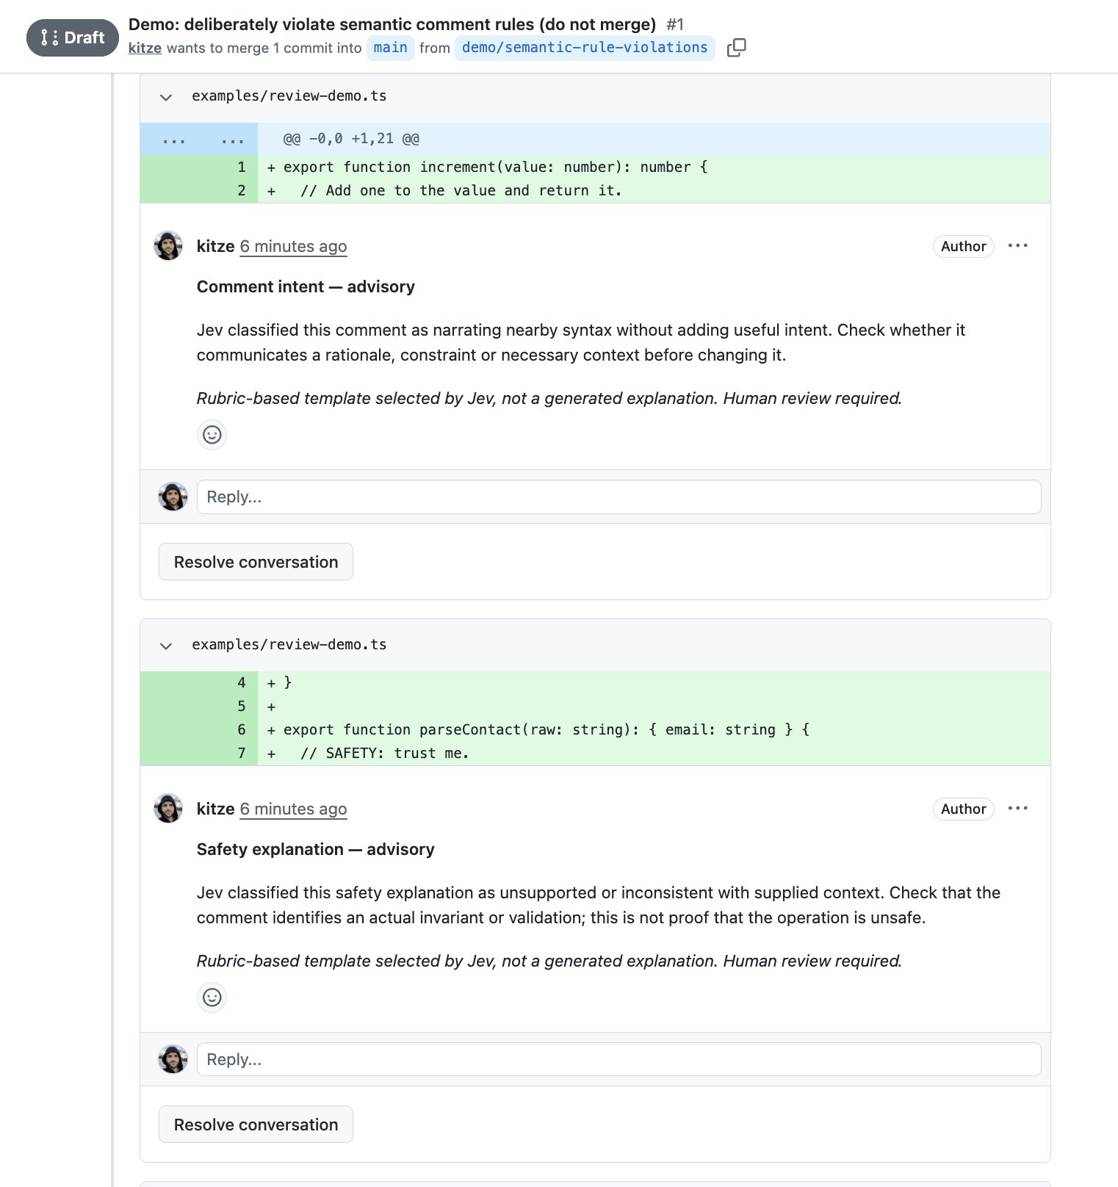This screenshot has height=1187, width=1118.
Task: Copy the branch name with the clipboard icon
Action: (736, 48)
